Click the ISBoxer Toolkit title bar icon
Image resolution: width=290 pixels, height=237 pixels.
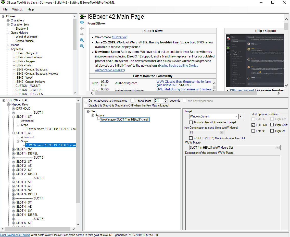pos(3,3)
